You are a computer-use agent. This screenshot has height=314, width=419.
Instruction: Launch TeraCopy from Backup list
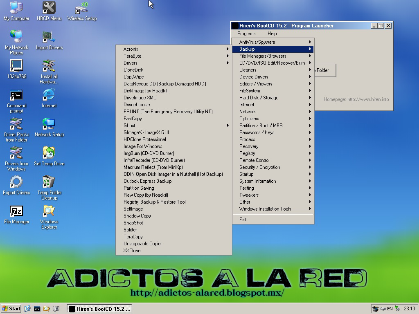(x=173, y=237)
